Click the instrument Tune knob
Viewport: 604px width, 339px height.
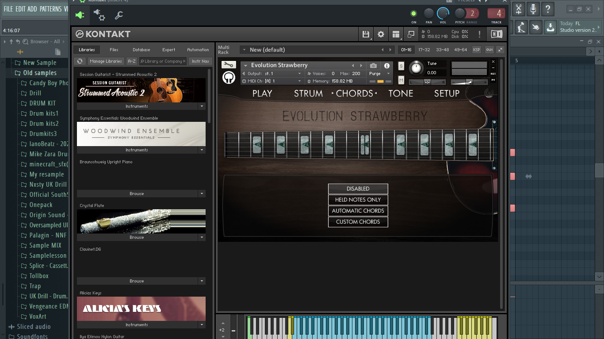click(416, 68)
